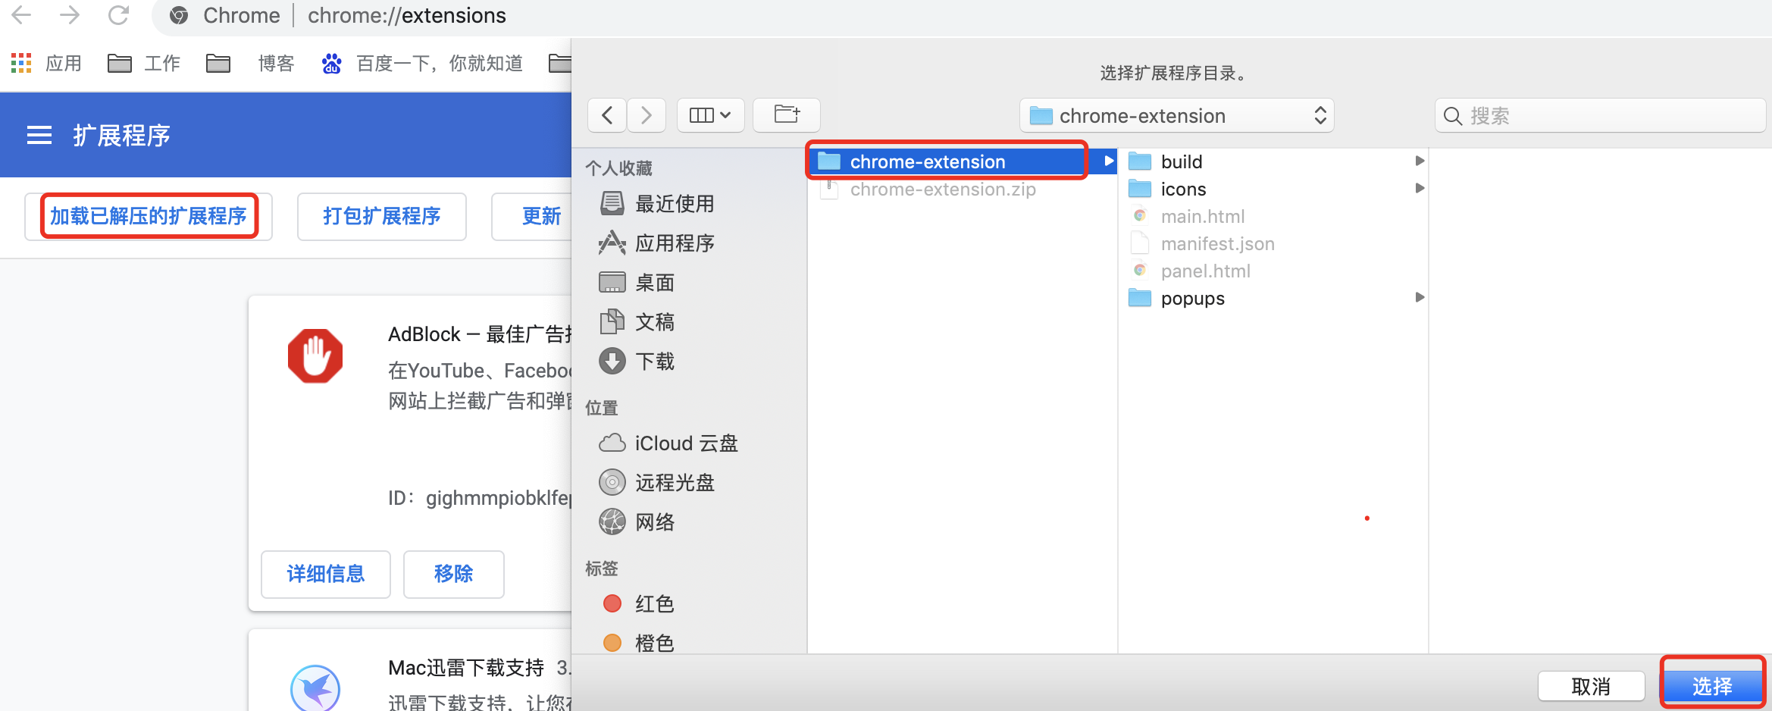The height and width of the screenshot is (711, 1772).
Task: Click the AdBlock extension icon
Action: pos(315,355)
